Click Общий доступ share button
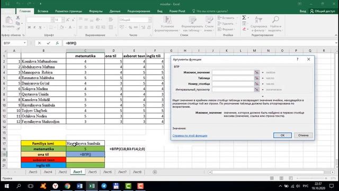 [x=323, y=11]
